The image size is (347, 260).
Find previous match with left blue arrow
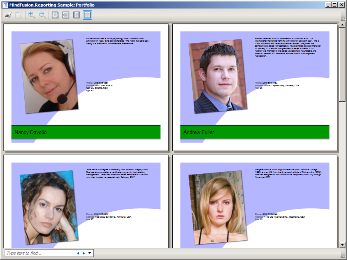click(78, 253)
